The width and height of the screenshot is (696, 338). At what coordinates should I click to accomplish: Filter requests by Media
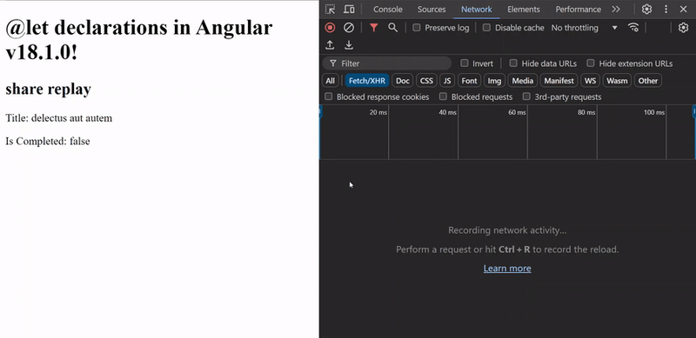pos(523,81)
